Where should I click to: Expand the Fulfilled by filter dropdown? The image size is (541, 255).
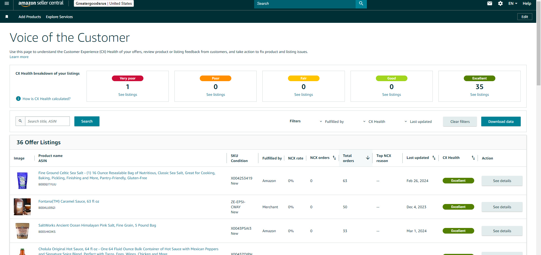tap(332, 121)
